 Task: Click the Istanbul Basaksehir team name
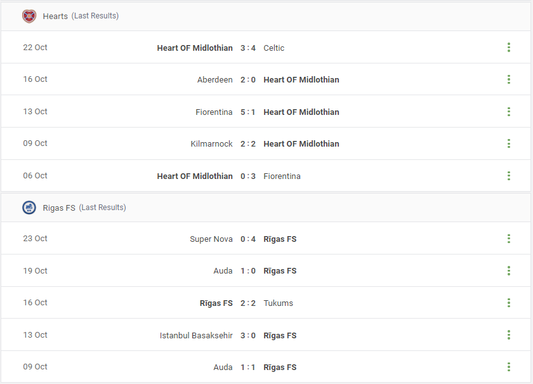[196, 335]
